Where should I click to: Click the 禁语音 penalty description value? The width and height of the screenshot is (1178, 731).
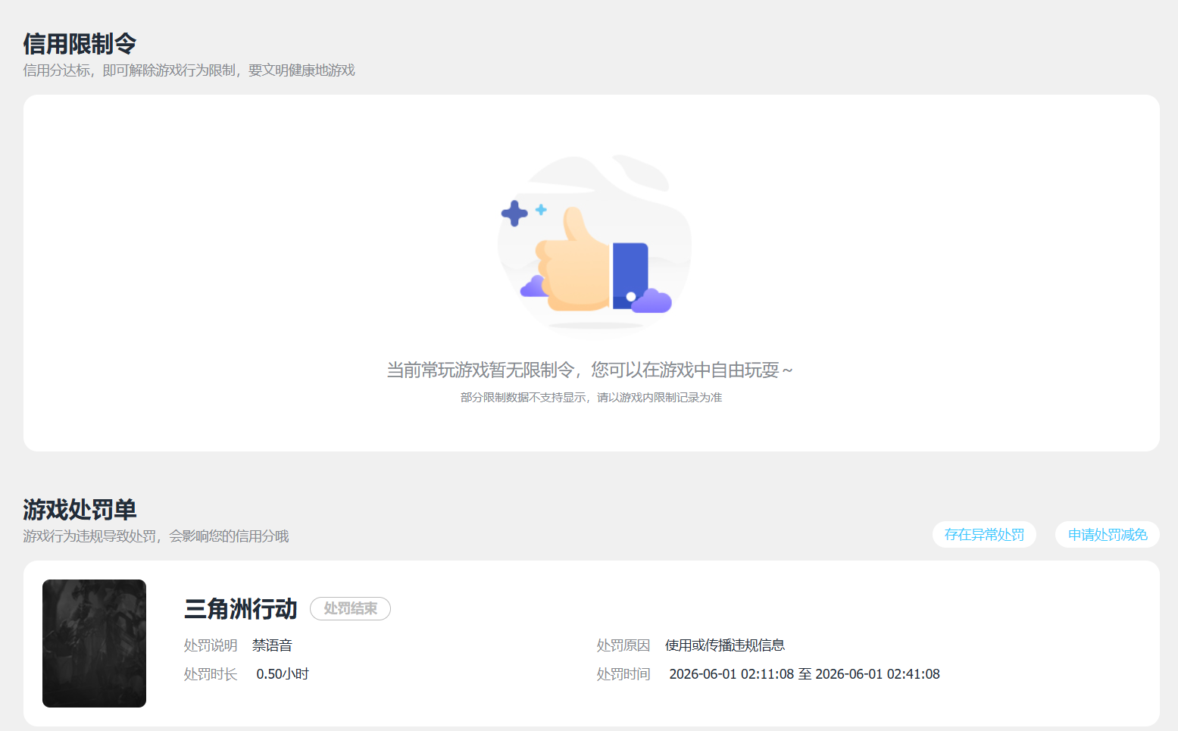point(272,645)
